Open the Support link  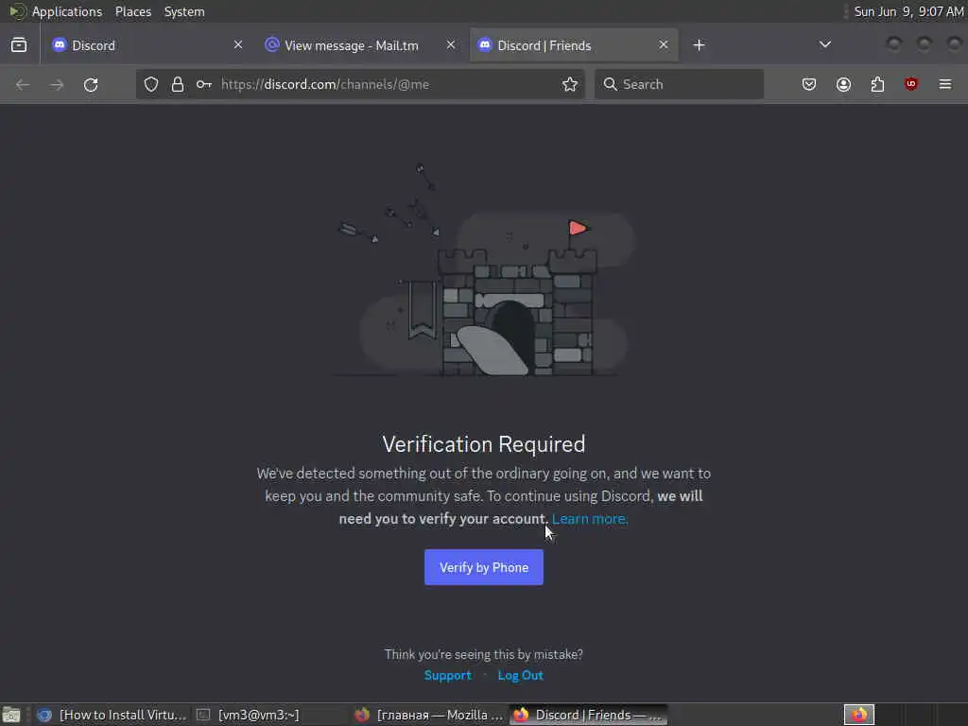coord(447,675)
